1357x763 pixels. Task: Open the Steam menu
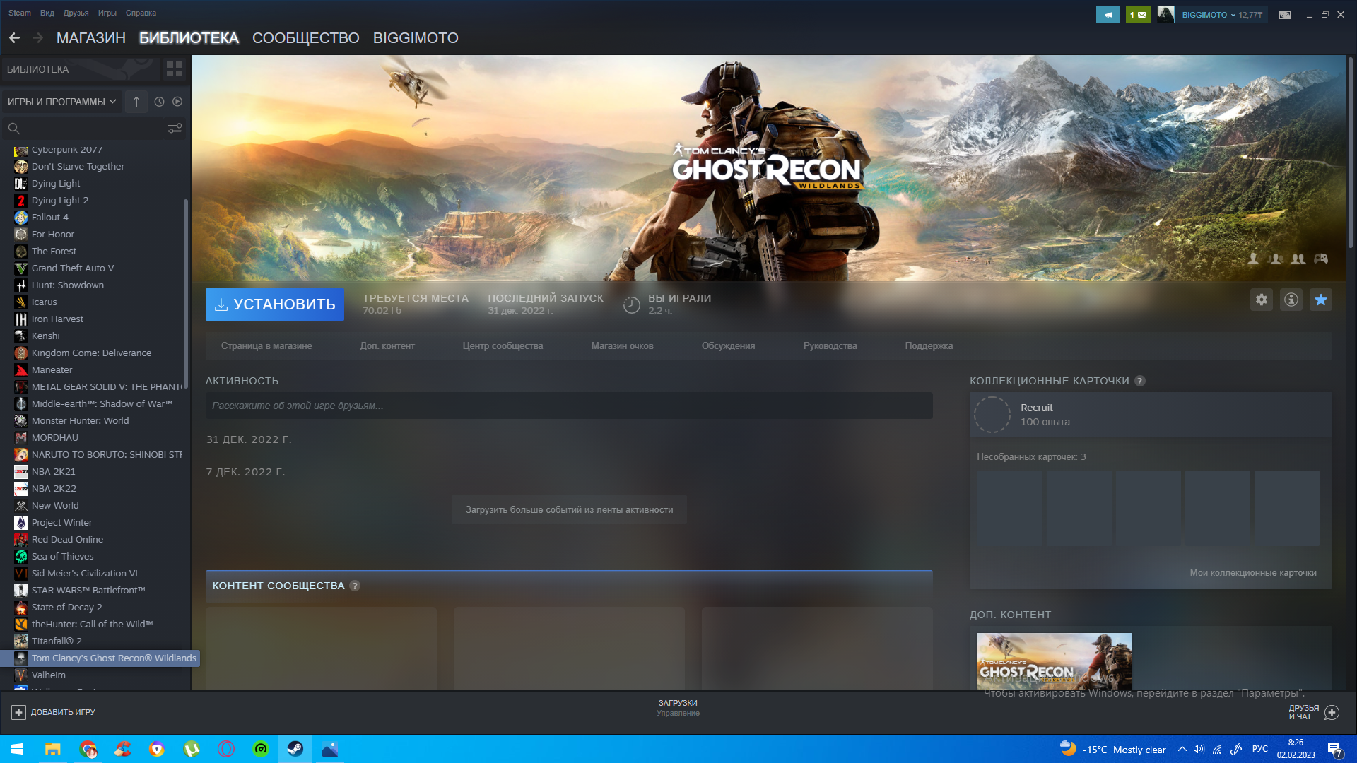point(20,13)
